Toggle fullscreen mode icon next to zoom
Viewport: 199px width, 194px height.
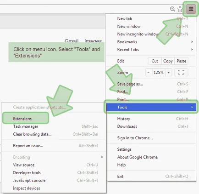click(181, 72)
